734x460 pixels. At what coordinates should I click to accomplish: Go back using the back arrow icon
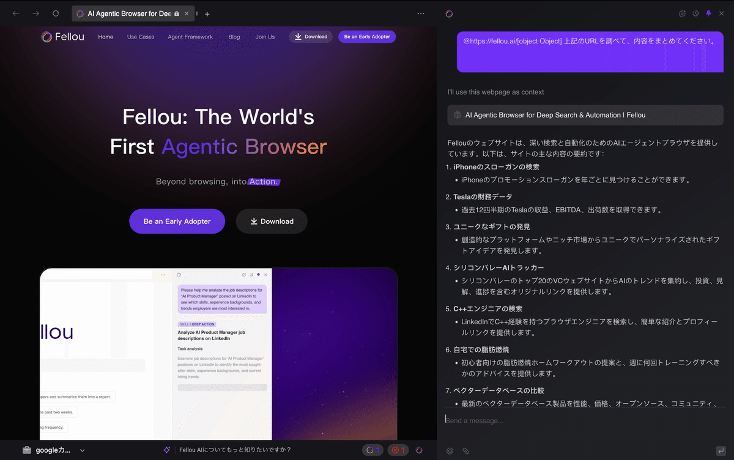16,13
